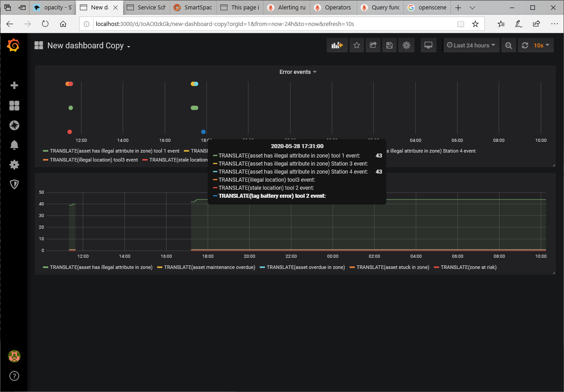Switch to the Operators browser tab
Viewport: 564px width, 392px height.
[333, 8]
